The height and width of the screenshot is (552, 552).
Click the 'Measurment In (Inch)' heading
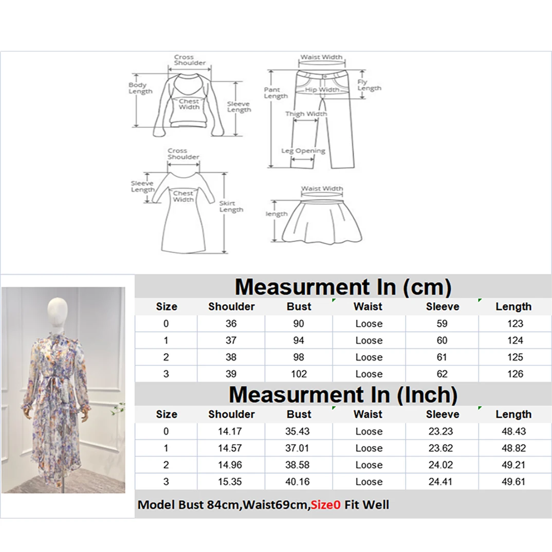pos(343,395)
